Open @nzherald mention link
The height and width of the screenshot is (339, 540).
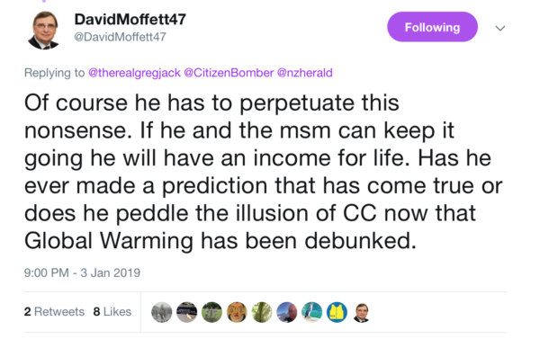point(305,73)
